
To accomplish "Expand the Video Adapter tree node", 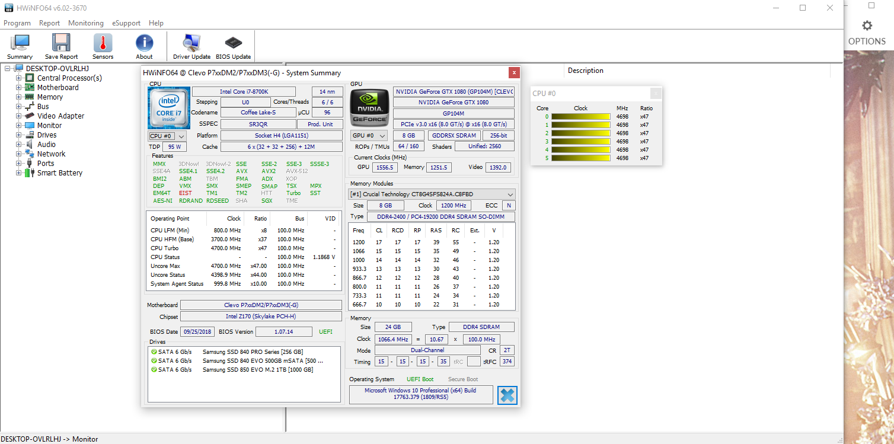I will [18, 116].
